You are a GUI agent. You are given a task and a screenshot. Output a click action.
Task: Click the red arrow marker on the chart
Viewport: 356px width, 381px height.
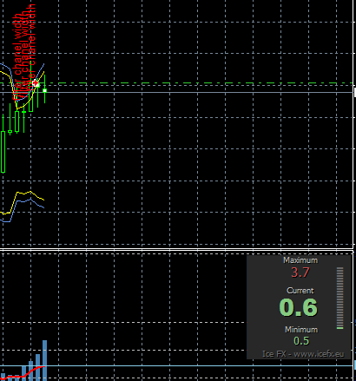36,83
